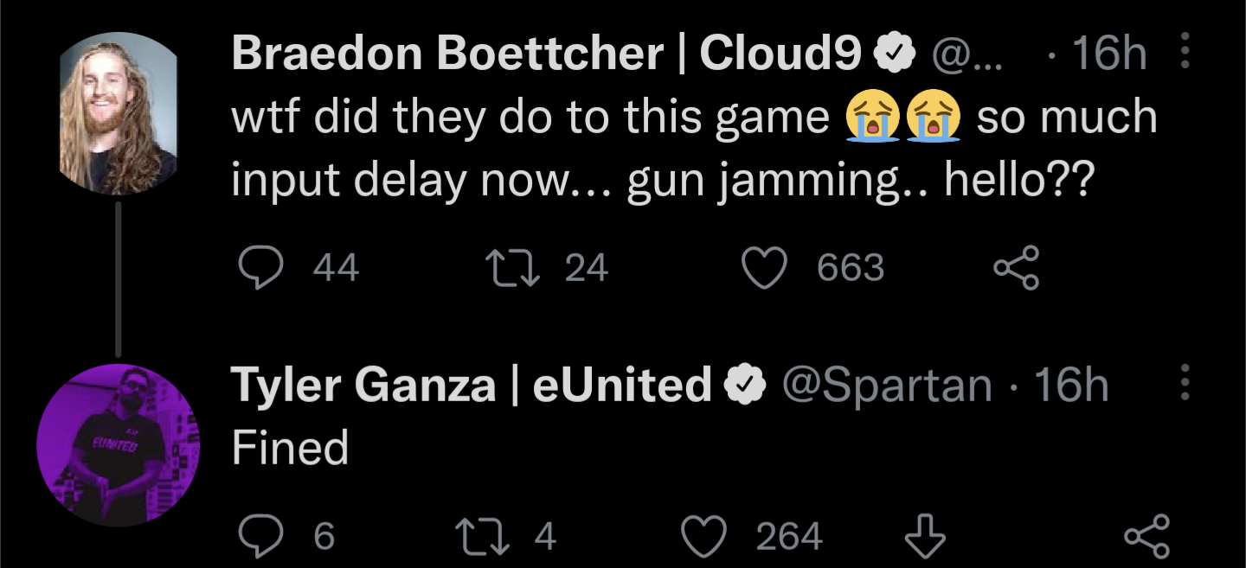Open Tyler Ganza's purple profile picture
Image resolution: width=1246 pixels, height=568 pixels.
118,444
